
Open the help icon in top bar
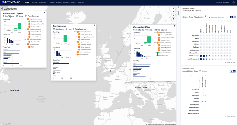[233, 2]
